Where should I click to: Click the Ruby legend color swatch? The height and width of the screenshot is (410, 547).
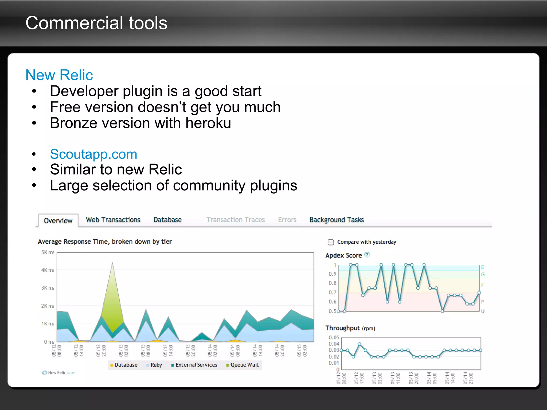pyautogui.click(x=147, y=365)
